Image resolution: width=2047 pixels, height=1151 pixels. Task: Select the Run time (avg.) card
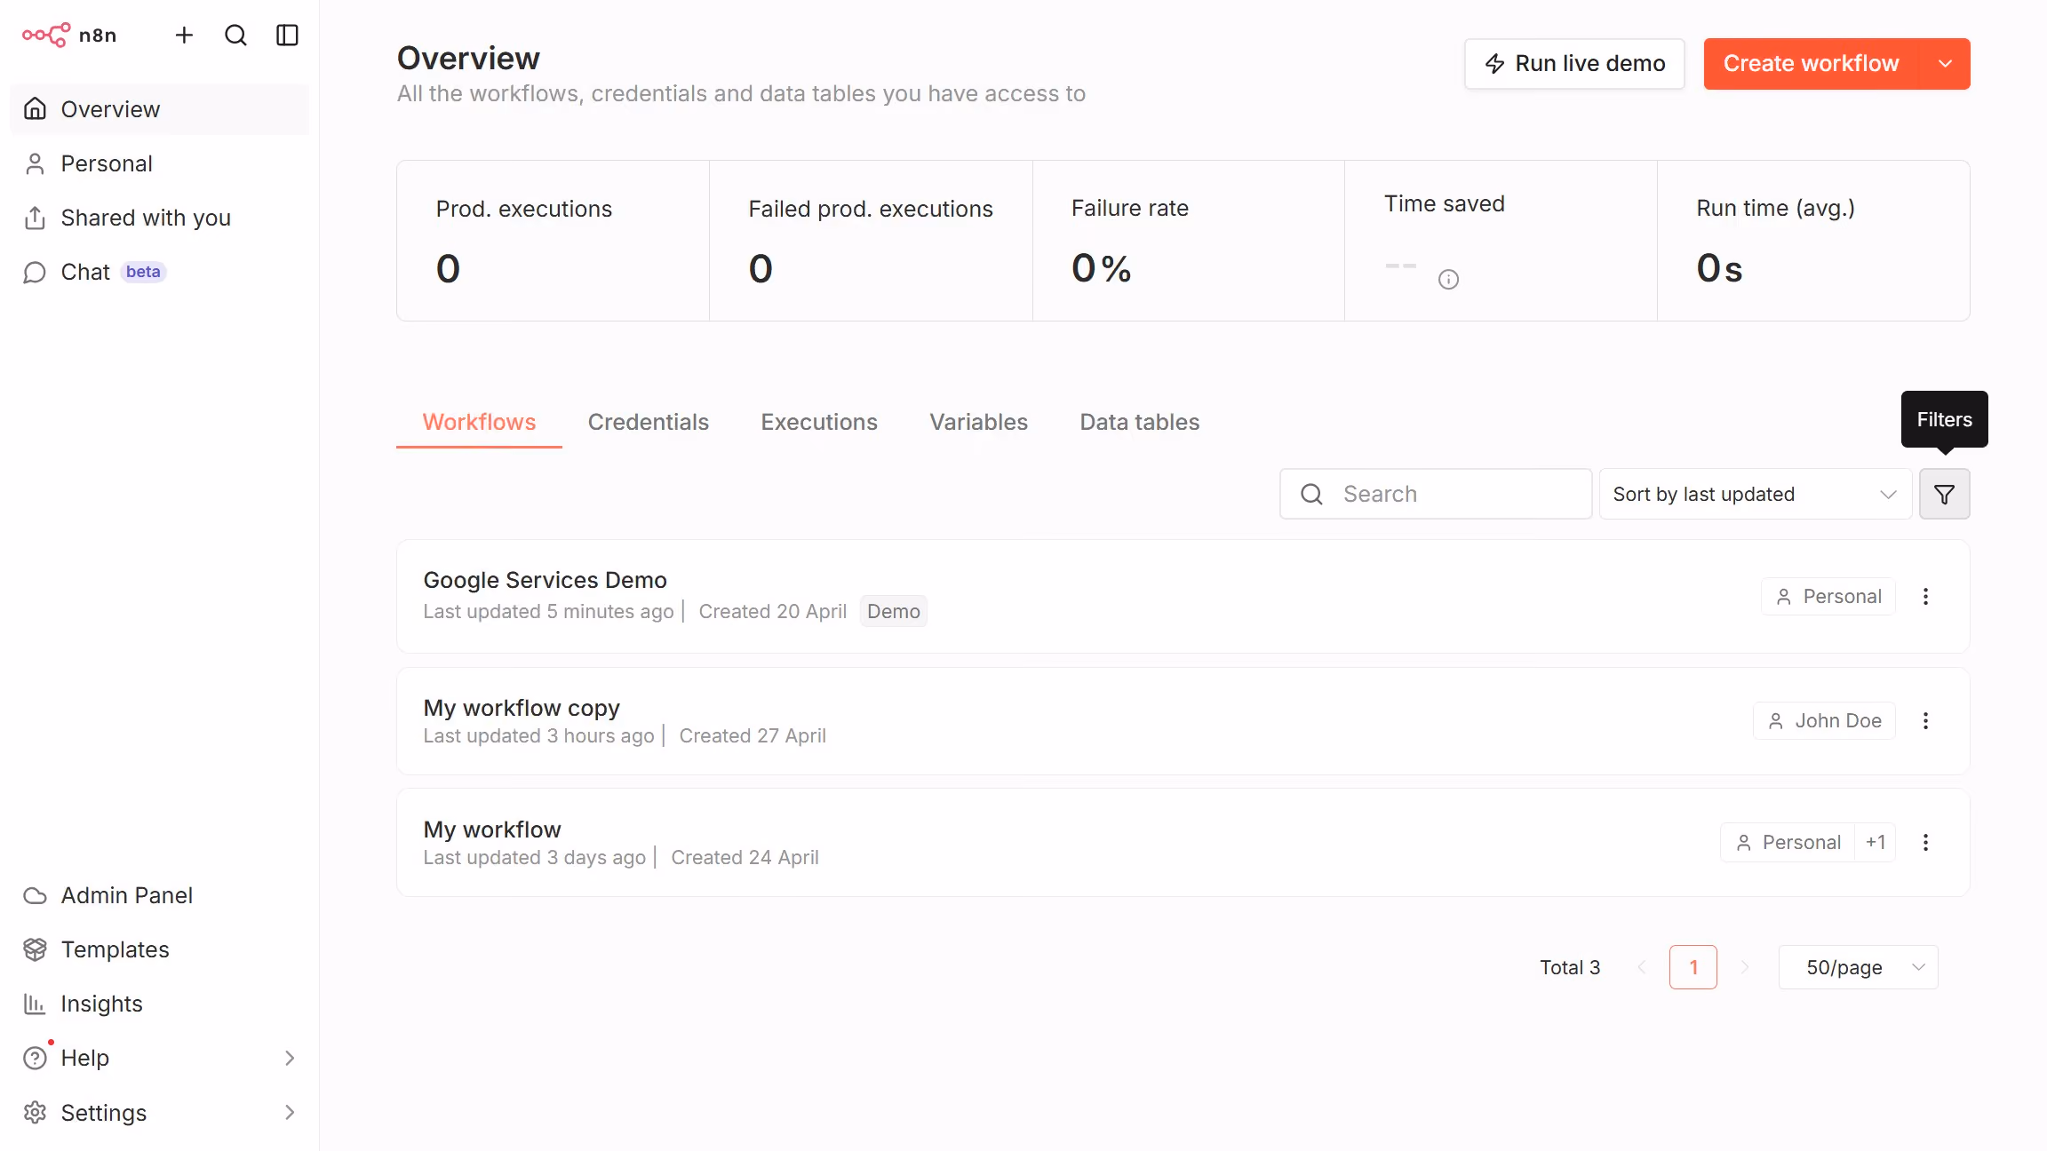1813,241
